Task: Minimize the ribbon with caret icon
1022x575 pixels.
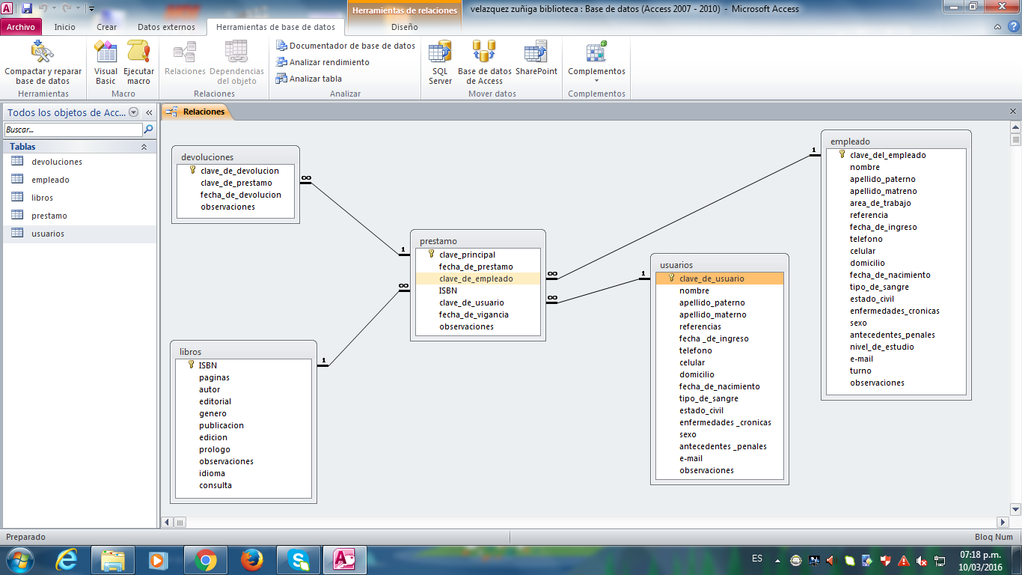Action: (x=998, y=27)
